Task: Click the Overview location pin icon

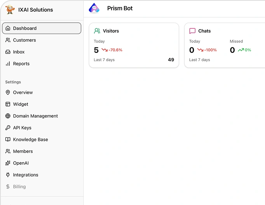Action: coord(8,92)
